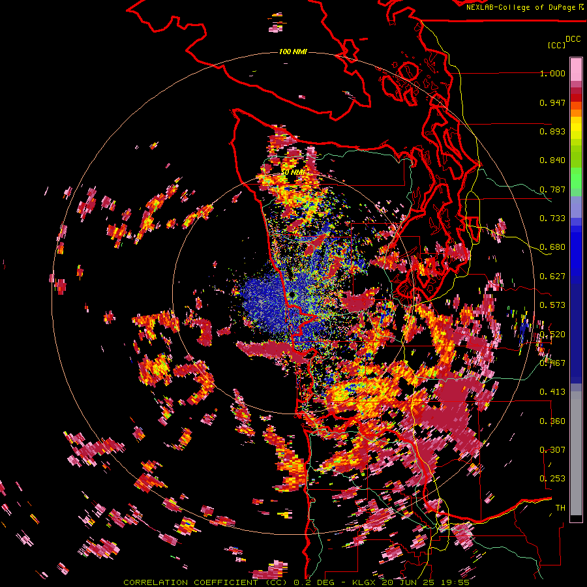
Task: Click the 0.360 value on color scale
Action: point(552,421)
